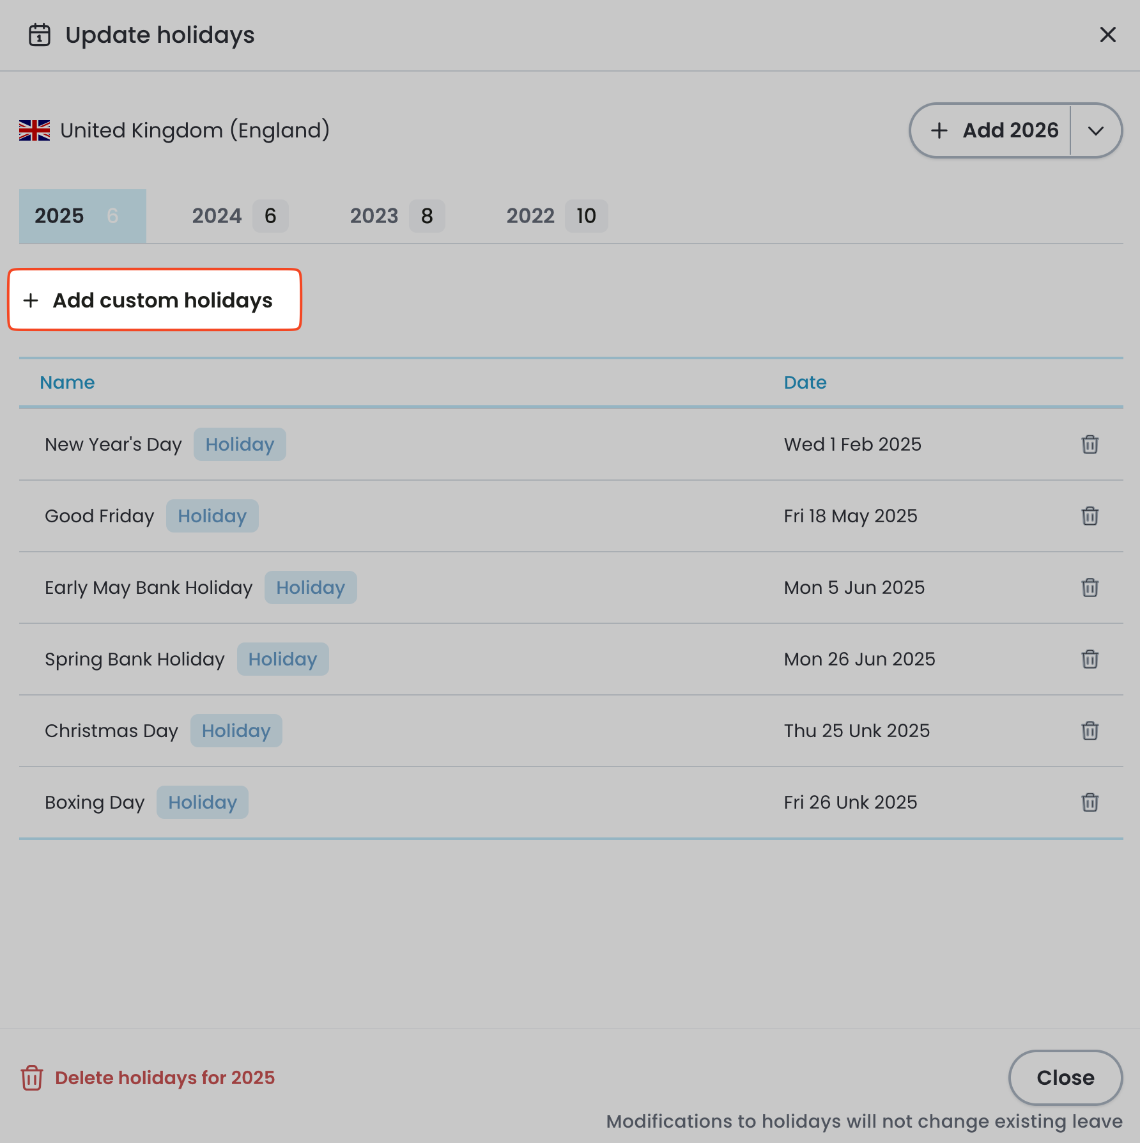The height and width of the screenshot is (1143, 1140).
Task: Delete the New Year's Day holiday
Action: [x=1090, y=444]
